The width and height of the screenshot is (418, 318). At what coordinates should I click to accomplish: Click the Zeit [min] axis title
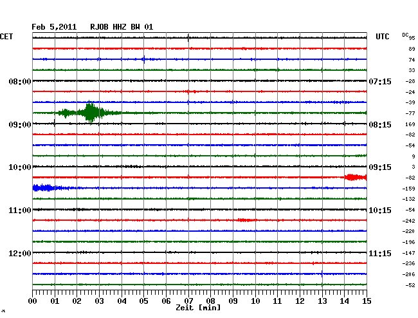[x=198, y=308]
